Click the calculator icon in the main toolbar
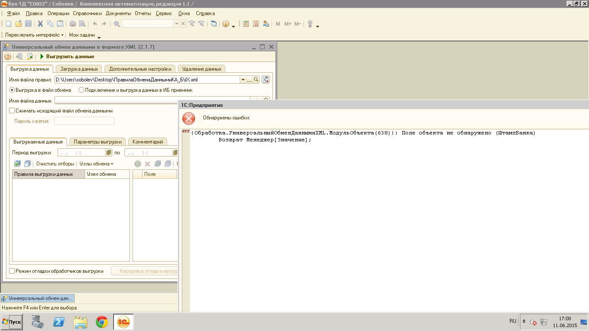 click(246, 24)
